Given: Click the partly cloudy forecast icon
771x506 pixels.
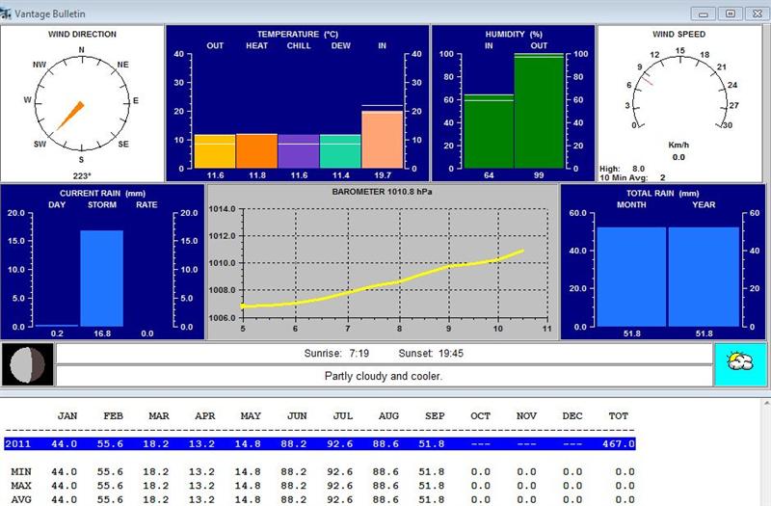Looking at the screenshot, I should click(x=739, y=365).
